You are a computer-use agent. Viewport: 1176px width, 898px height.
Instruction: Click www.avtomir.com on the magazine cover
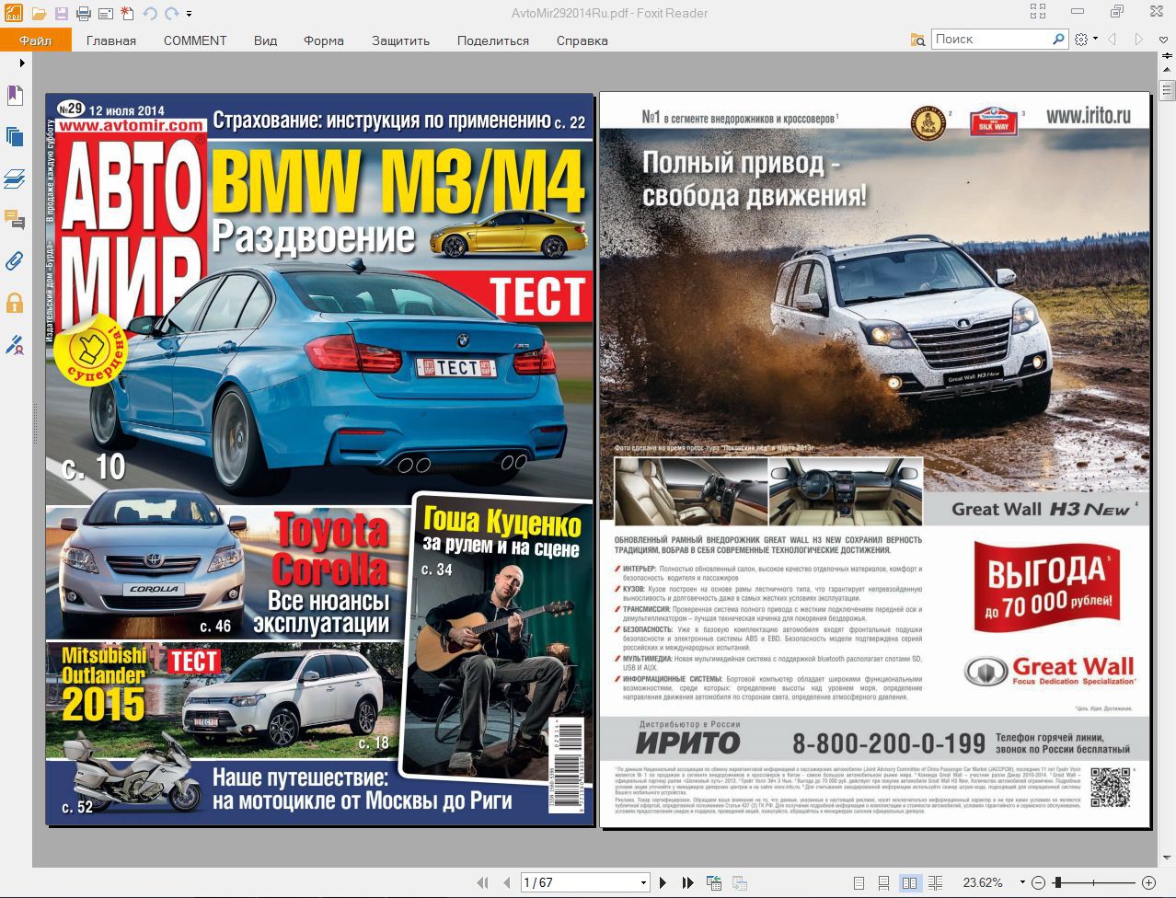pyautogui.click(x=133, y=125)
